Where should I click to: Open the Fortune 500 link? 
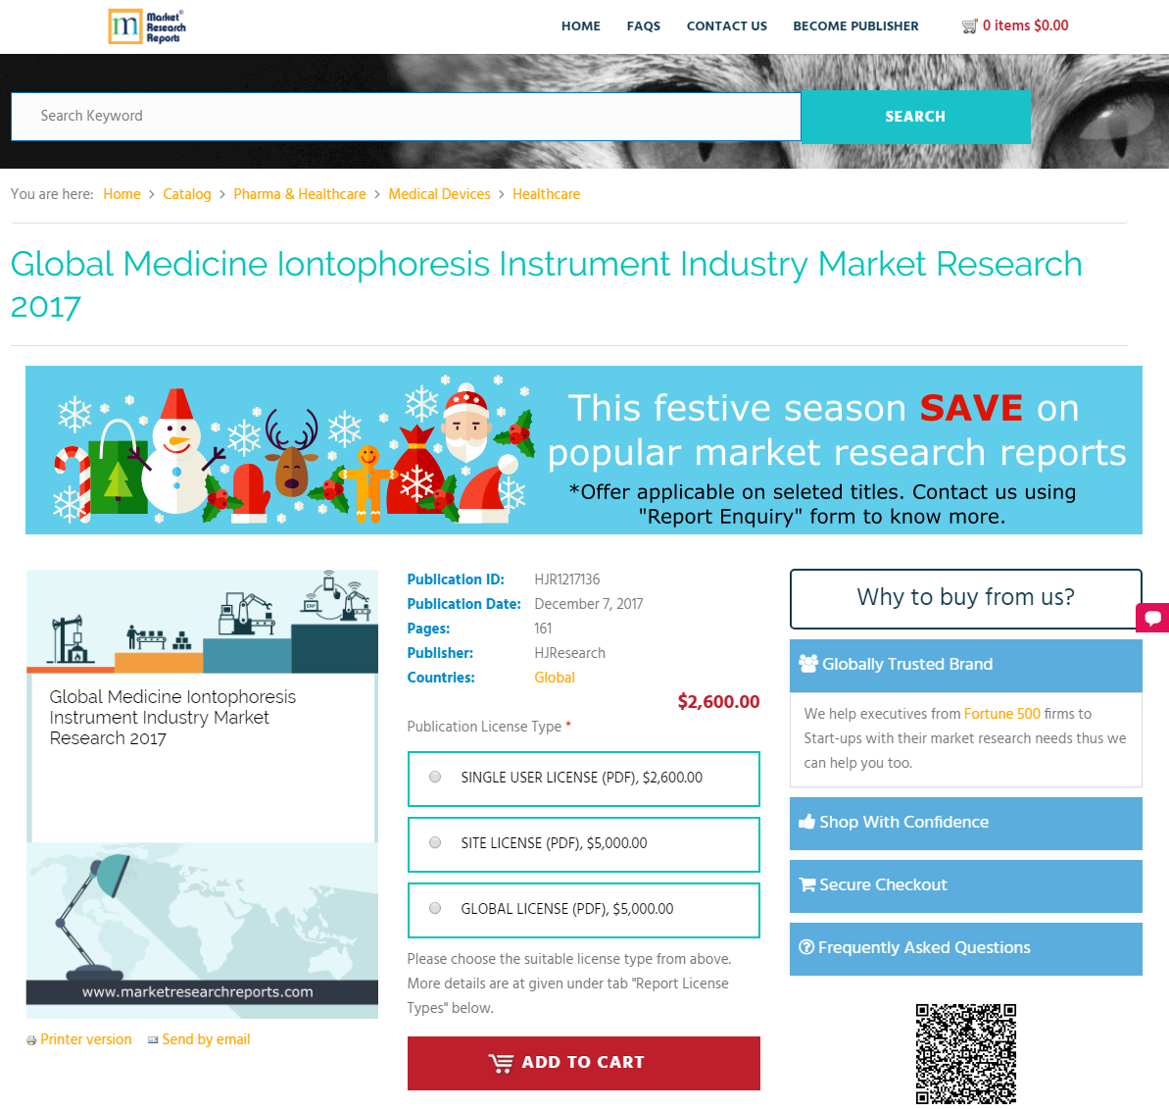[x=1002, y=714]
